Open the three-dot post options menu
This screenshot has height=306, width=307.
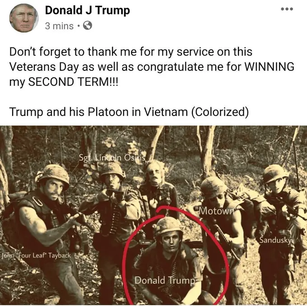pyautogui.click(x=287, y=9)
